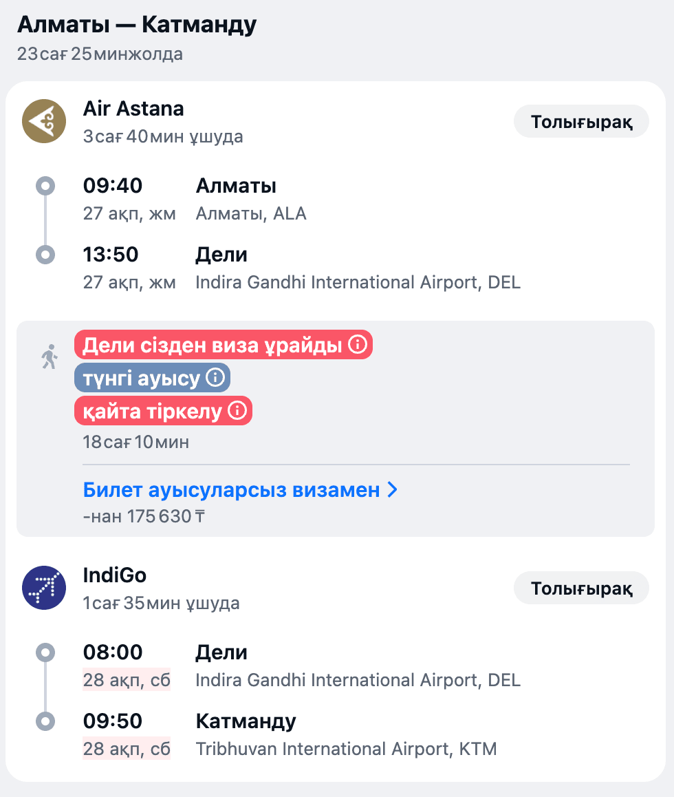Click the IndiGo airline logo

click(44, 588)
